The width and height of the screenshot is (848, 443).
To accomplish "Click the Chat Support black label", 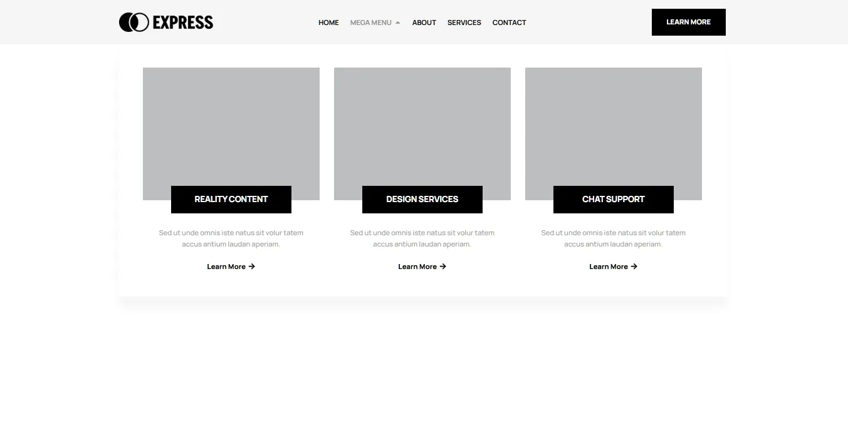I will click(614, 200).
